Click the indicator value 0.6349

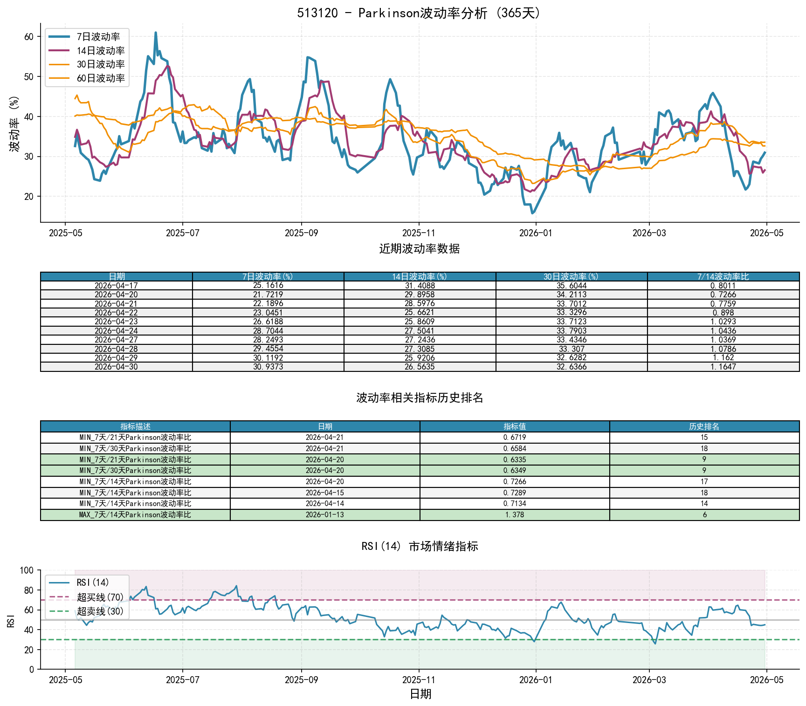[x=515, y=471]
